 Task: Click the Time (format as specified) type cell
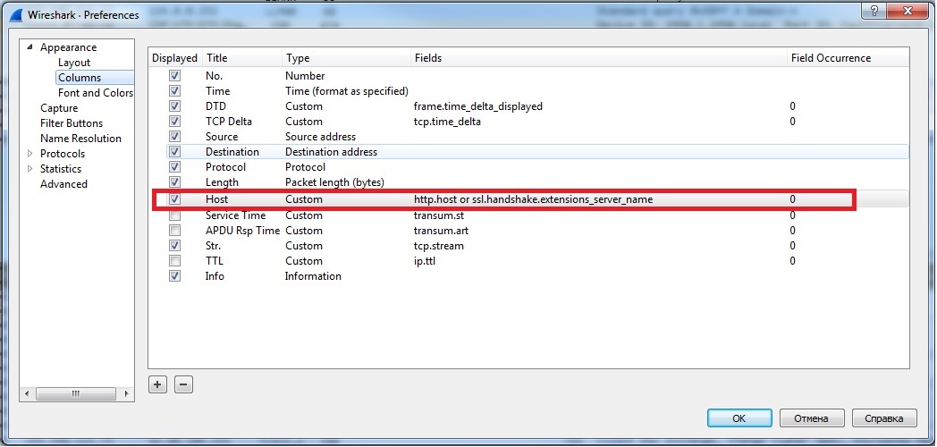click(347, 91)
